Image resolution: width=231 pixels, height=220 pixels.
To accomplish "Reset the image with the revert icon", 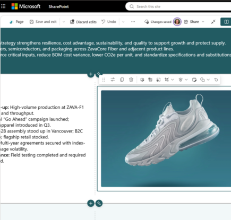I will point(216,80).
